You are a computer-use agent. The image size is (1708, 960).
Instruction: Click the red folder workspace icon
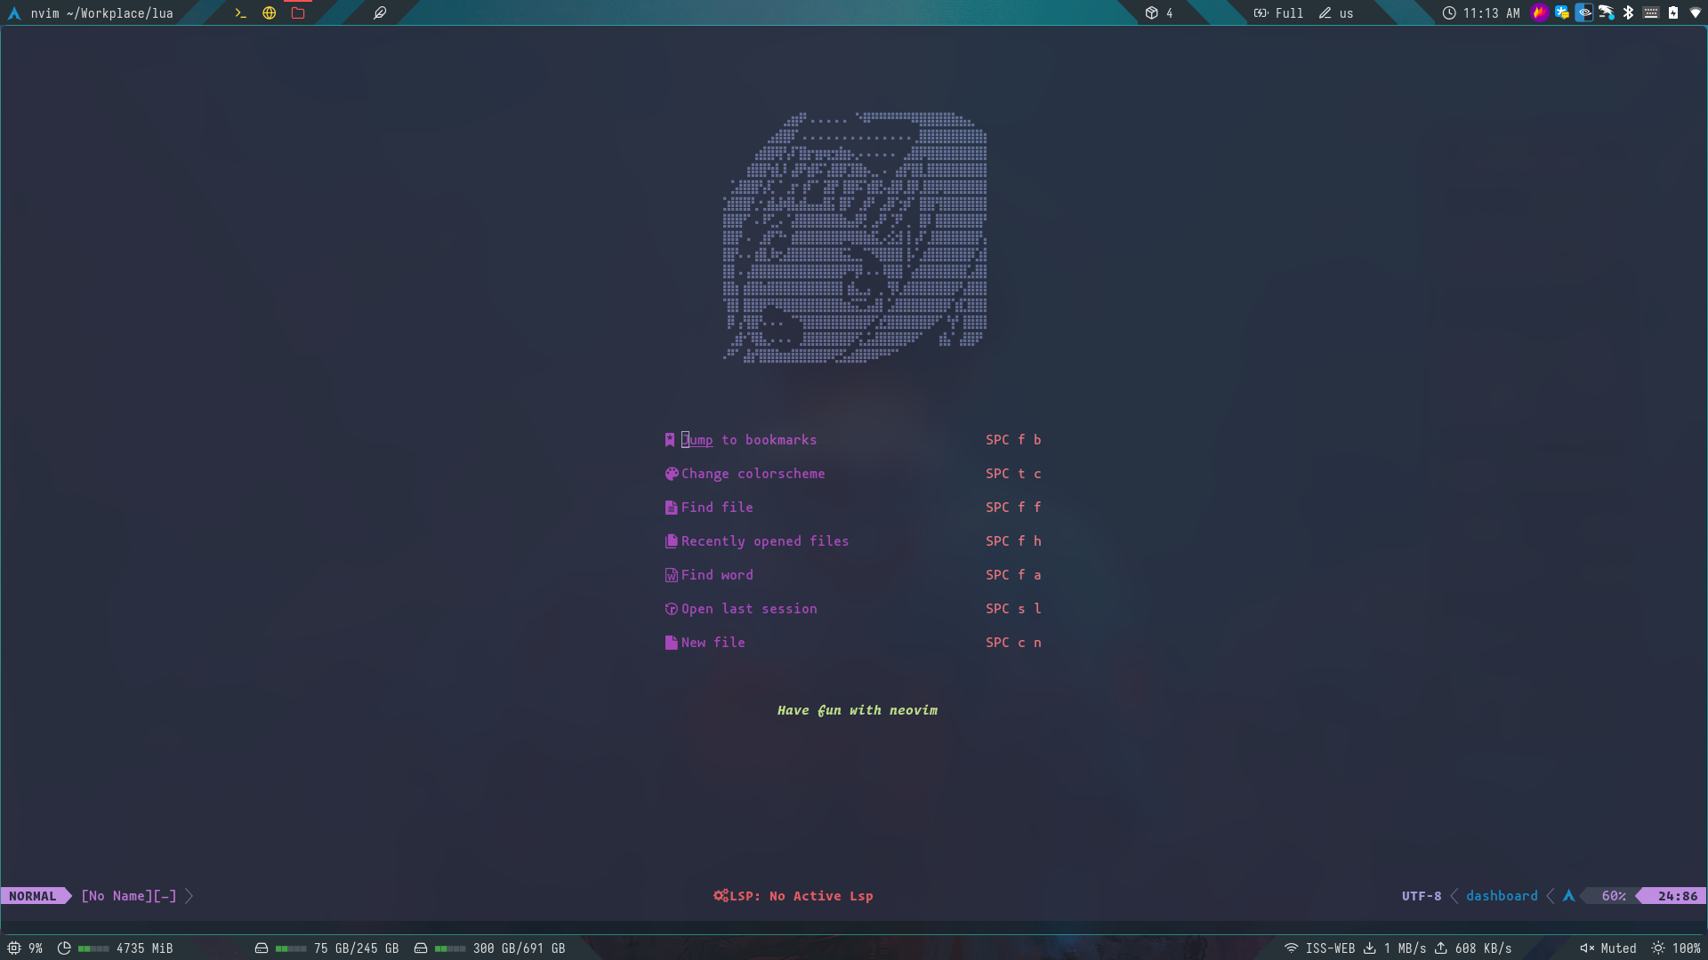tap(298, 13)
